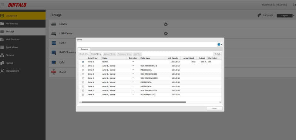Click the blue help icon in dialog
The image size is (296, 140).
coord(219,44)
